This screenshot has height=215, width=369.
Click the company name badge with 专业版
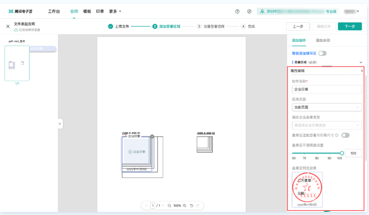[298, 11]
